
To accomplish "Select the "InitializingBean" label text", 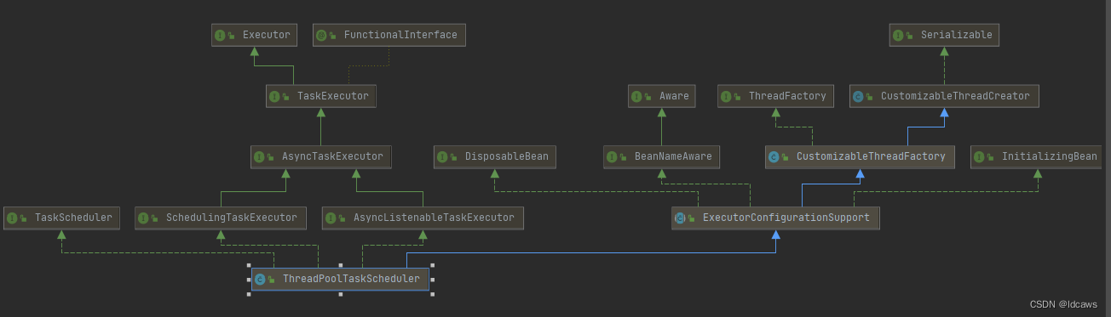I will pyautogui.click(x=1050, y=157).
